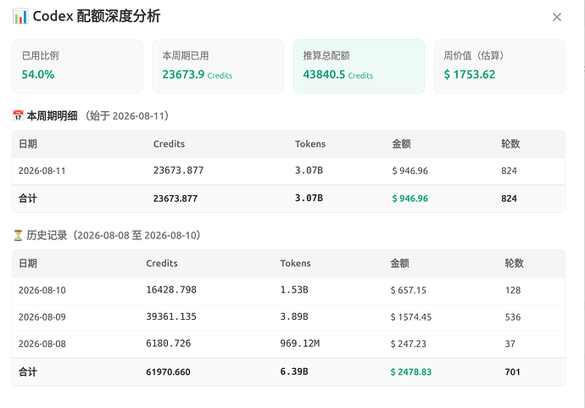This screenshot has width=585, height=408.
Task: Click the 轮数 header in history table
Action: tap(514, 263)
